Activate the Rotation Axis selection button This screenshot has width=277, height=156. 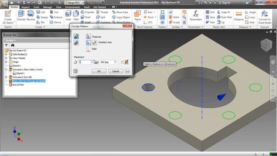[x=88, y=42]
